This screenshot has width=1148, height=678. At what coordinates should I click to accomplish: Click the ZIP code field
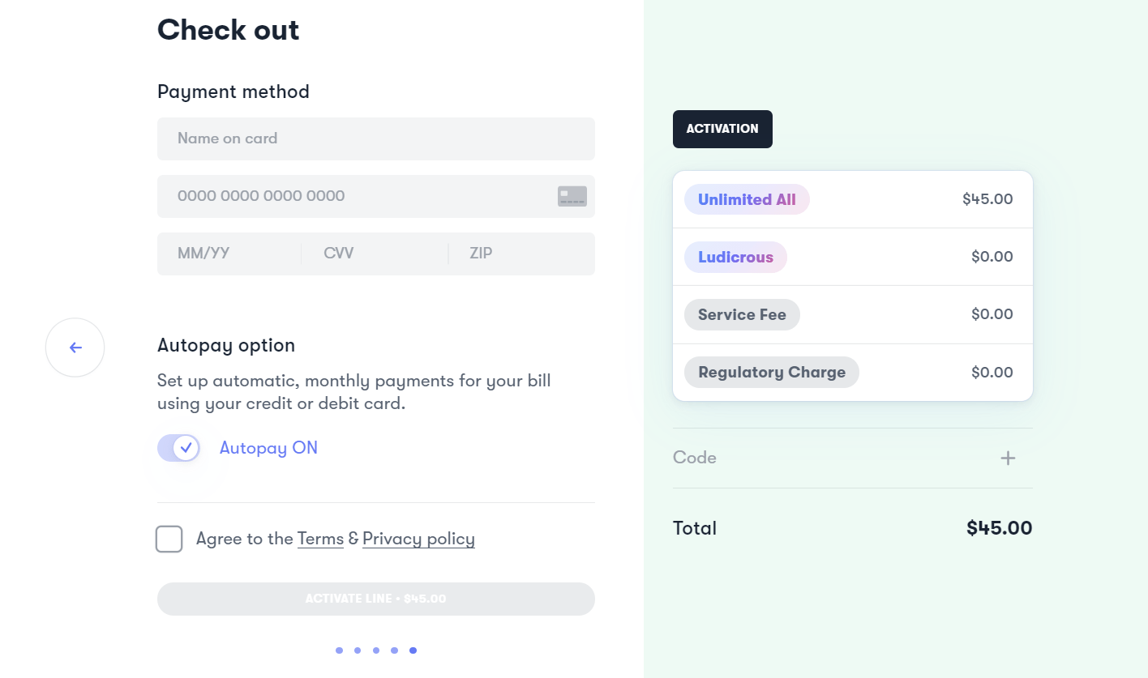[x=519, y=254]
